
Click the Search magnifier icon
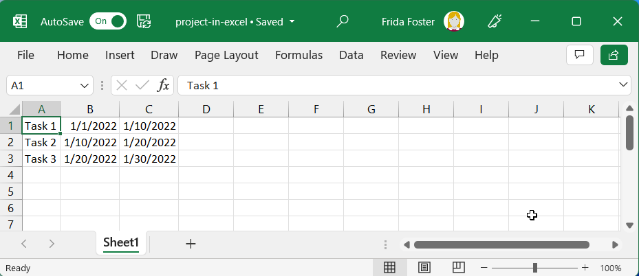click(x=343, y=21)
